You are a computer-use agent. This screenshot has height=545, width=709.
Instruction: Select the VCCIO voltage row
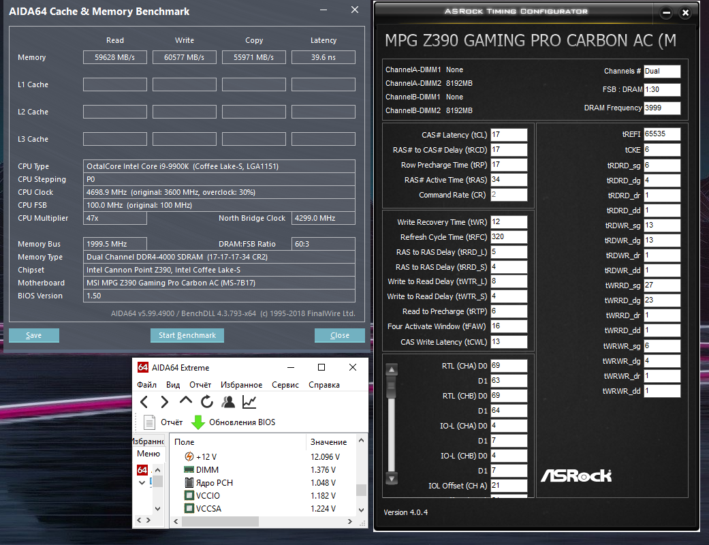click(262, 496)
